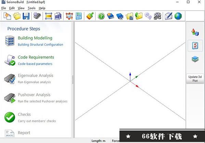
Task: Open the Edit menu
Action: coord(12,8)
